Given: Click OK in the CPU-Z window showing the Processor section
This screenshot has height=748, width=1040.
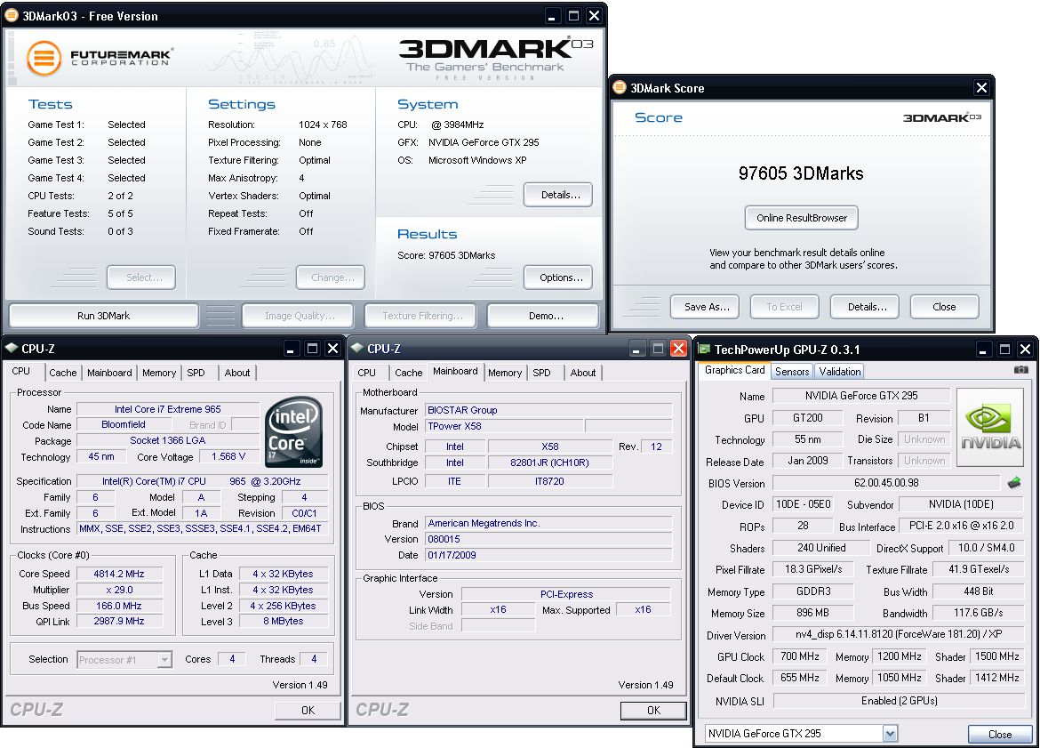Looking at the screenshot, I should coord(308,710).
